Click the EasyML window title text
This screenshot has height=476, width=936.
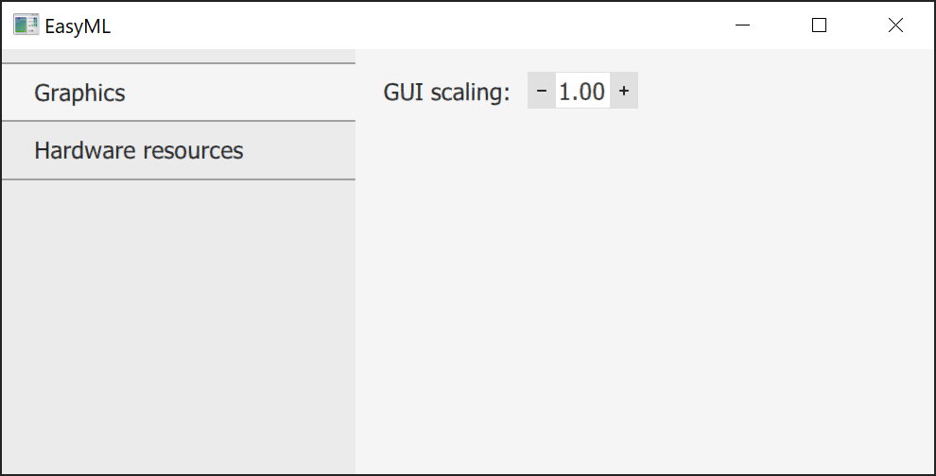coord(78,26)
